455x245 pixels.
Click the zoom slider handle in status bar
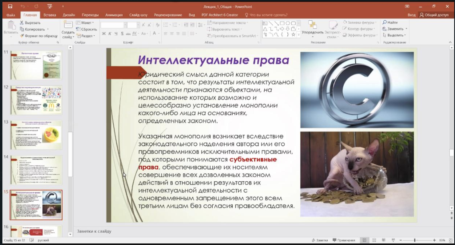[415, 240]
